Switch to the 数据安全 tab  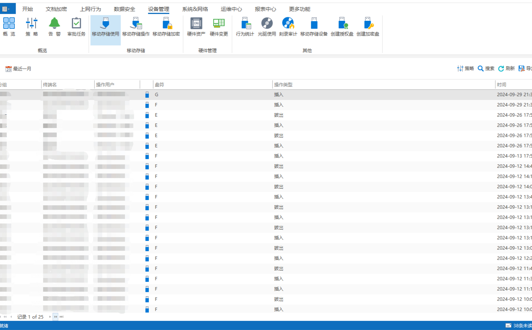pyautogui.click(x=124, y=9)
